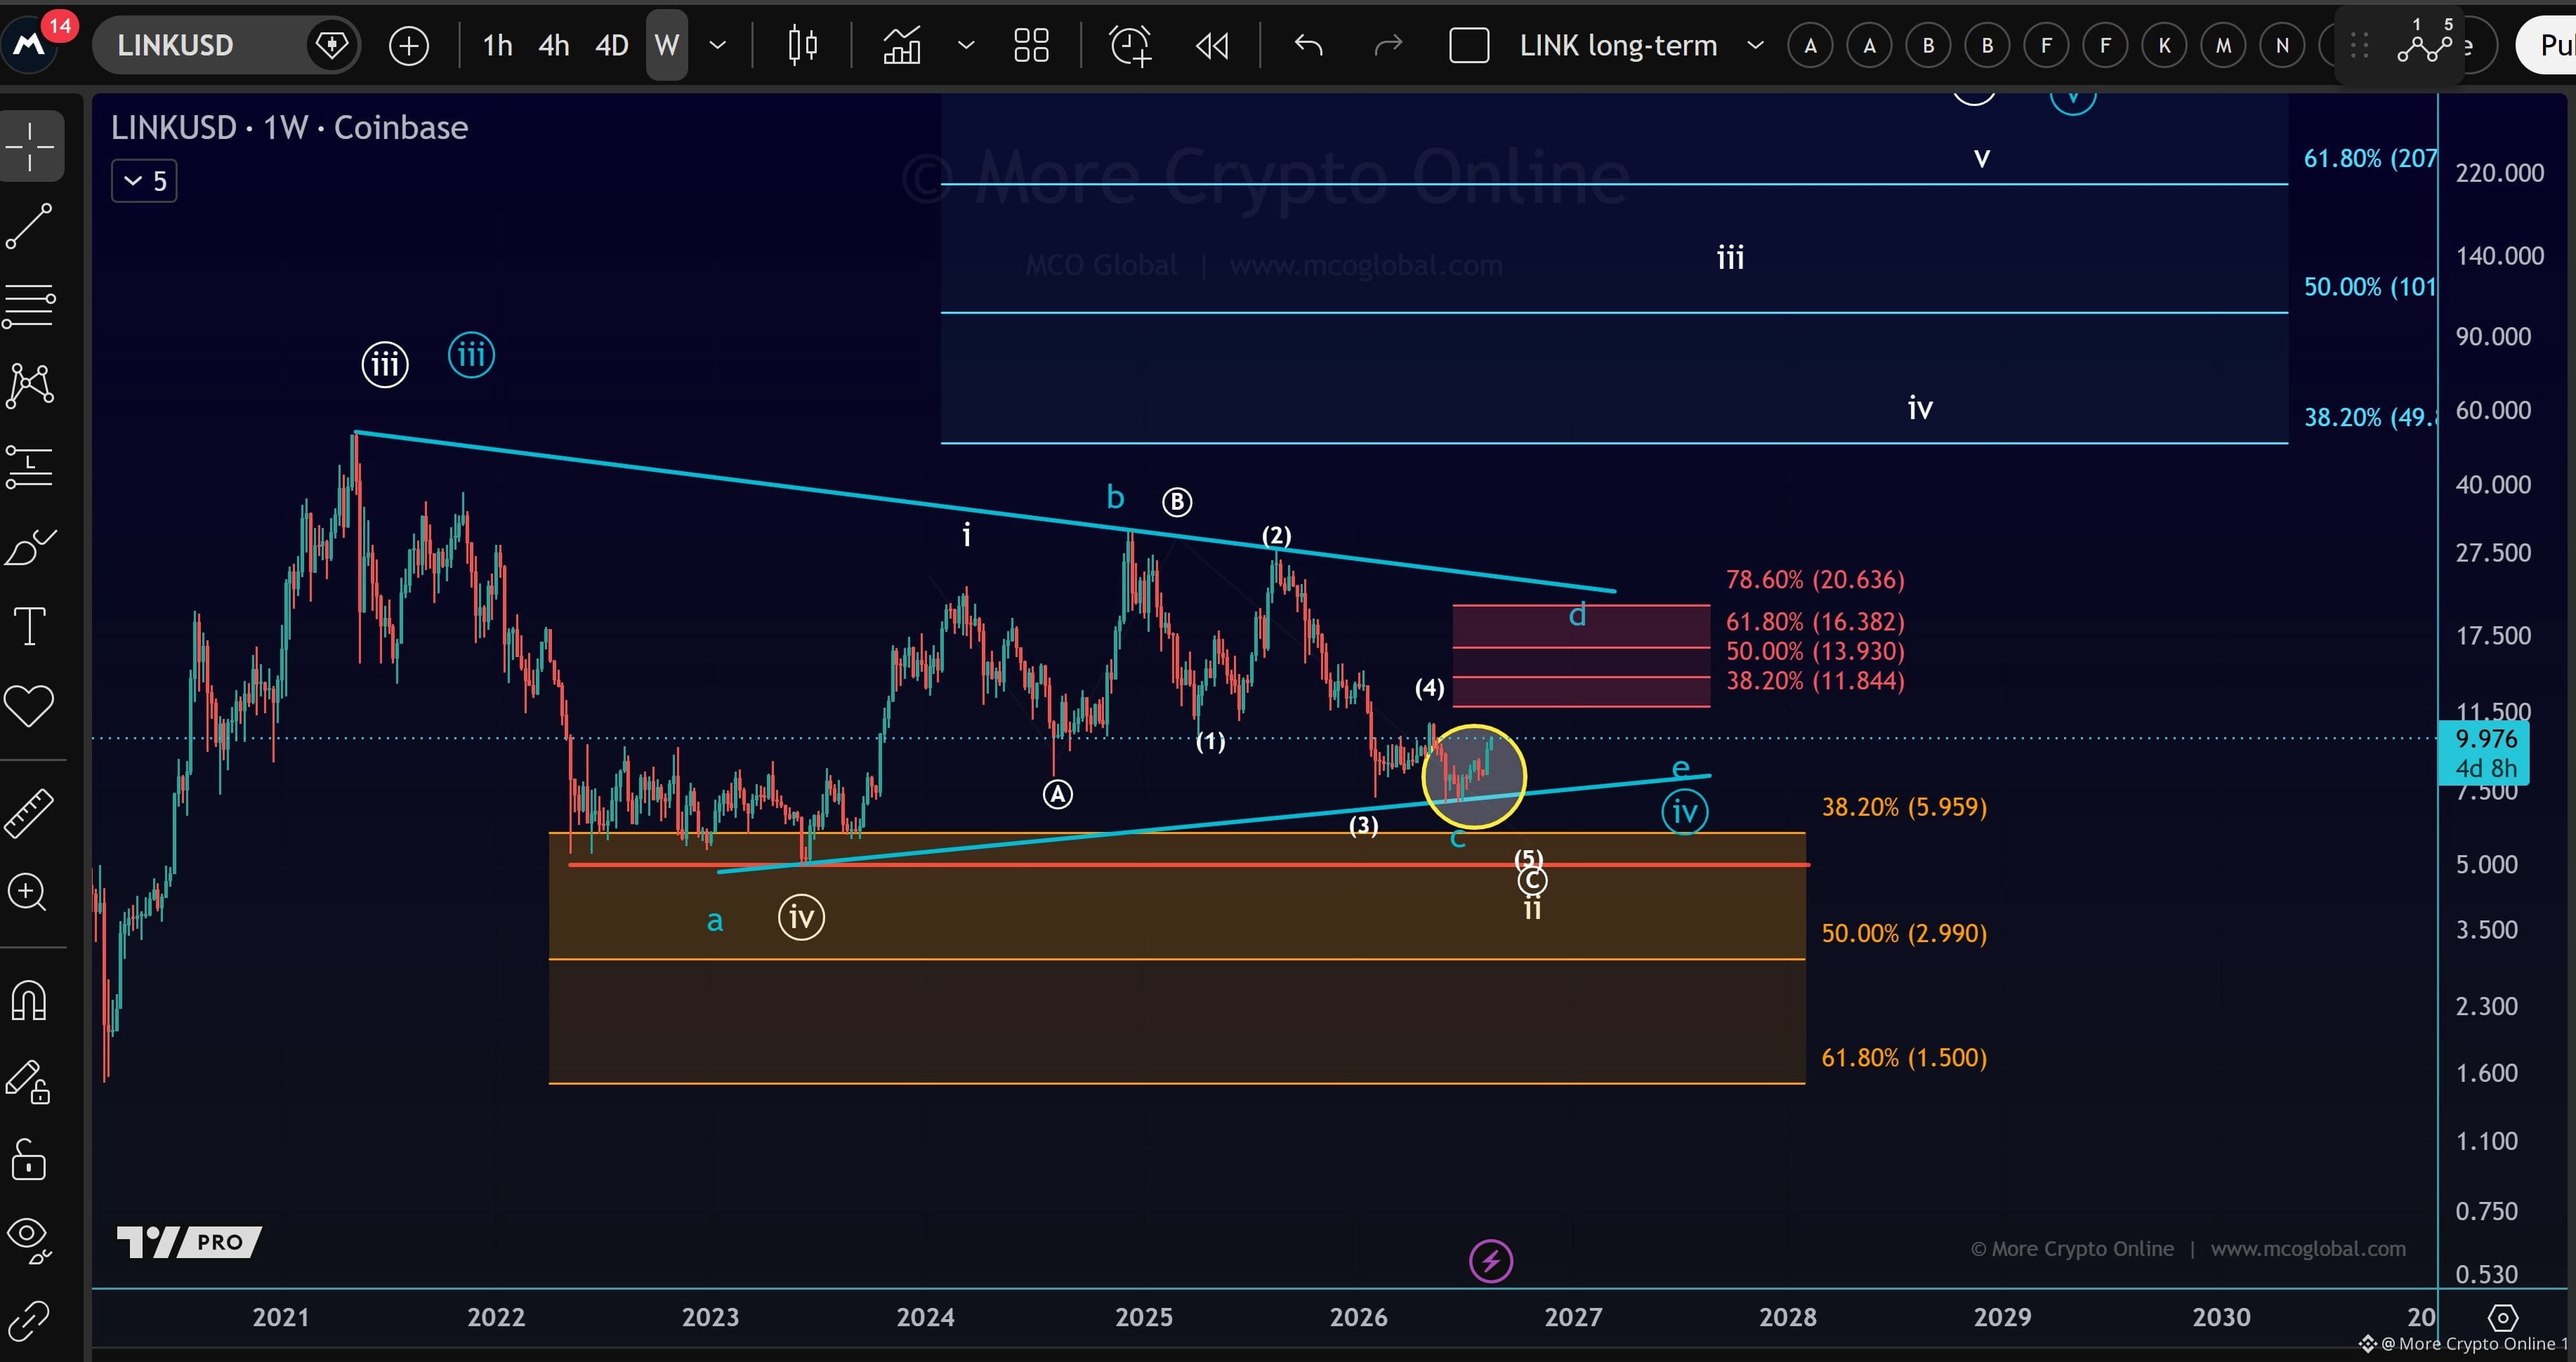Click the 220.000 price axis value
This screenshot has height=1362, width=2576.
2500,173
